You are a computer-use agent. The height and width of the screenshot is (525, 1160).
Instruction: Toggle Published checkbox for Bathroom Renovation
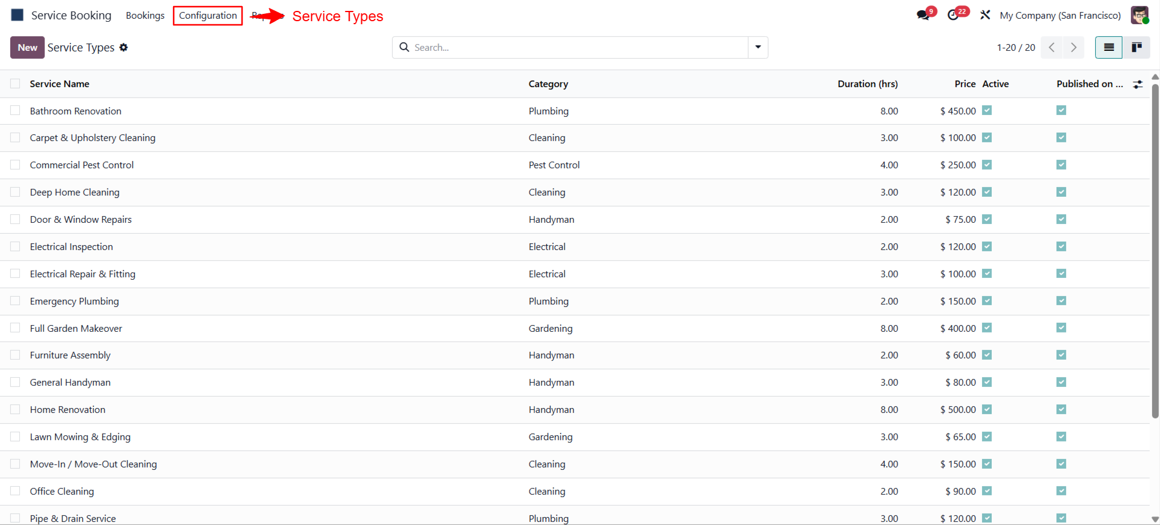pos(1061,110)
